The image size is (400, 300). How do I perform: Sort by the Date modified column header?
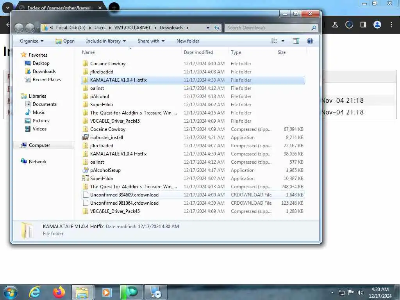pos(205,52)
